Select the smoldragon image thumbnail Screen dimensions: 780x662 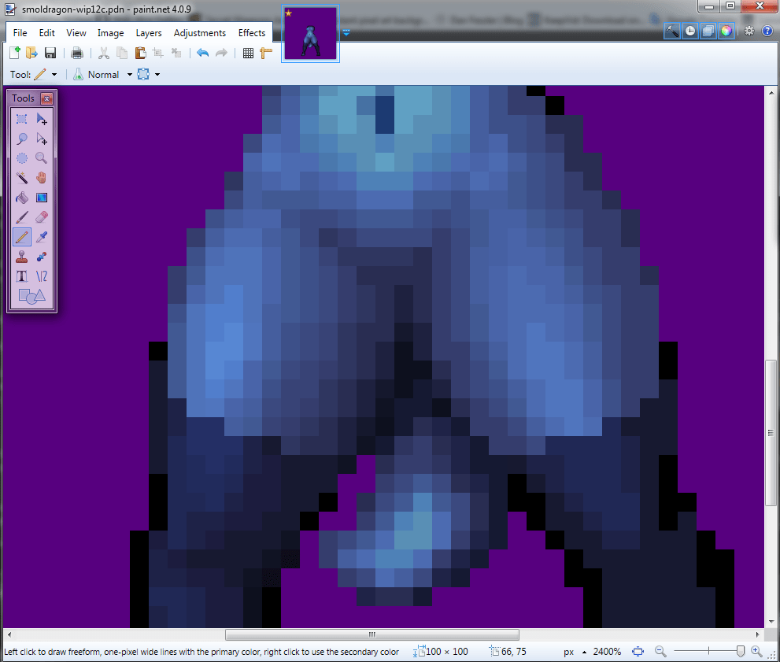(310, 35)
